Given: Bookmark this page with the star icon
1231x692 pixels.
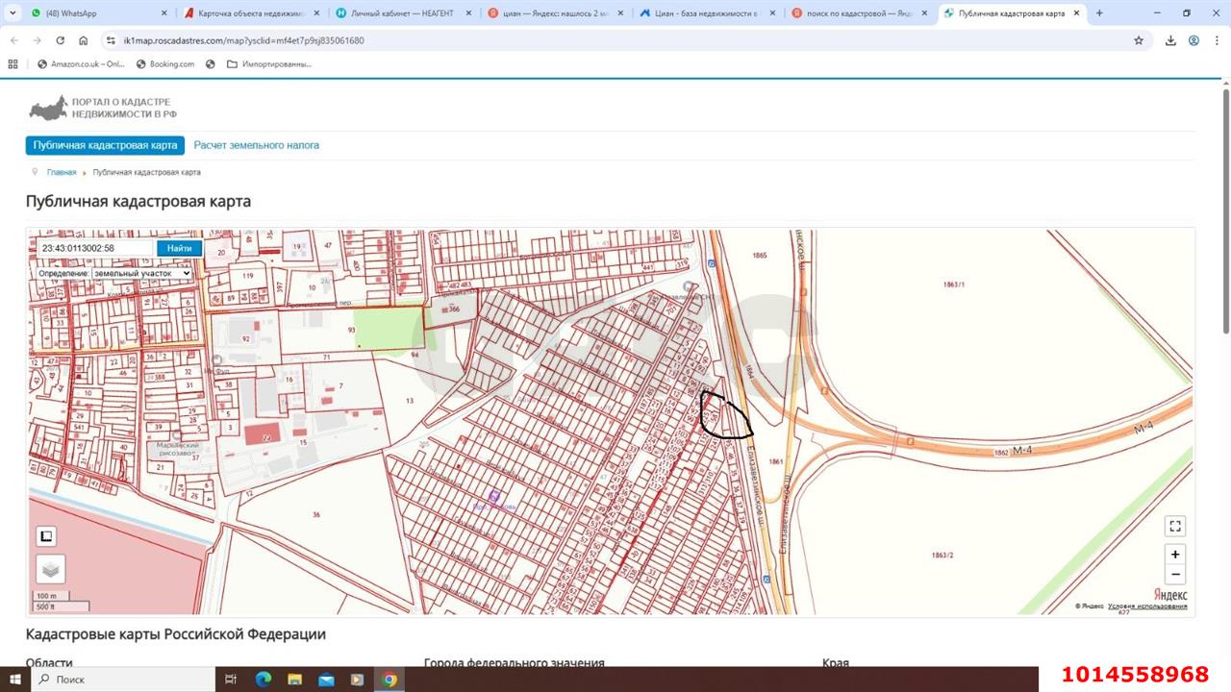Looking at the screenshot, I should 1139,40.
